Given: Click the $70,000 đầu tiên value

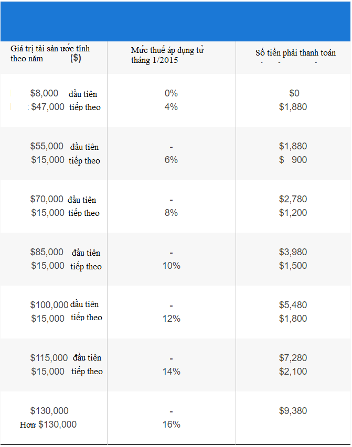Looking at the screenshot, I should click(63, 200).
